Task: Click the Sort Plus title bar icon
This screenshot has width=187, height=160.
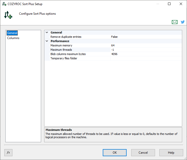Action: coord(4,4)
